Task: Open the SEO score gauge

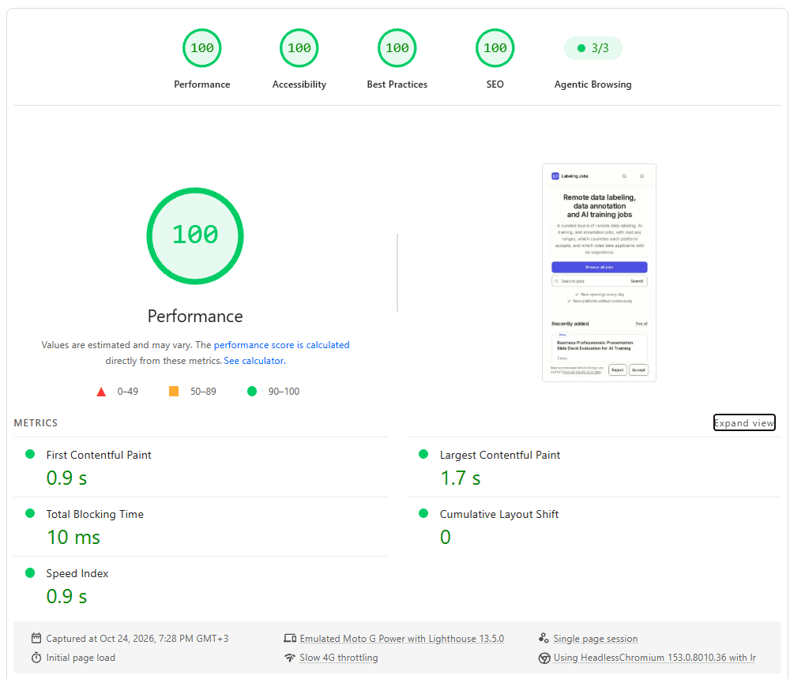Action: pyautogui.click(x=495, y=48)
